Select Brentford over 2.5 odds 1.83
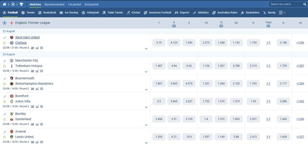Screen dimensions: 308x144 point(253,101)
